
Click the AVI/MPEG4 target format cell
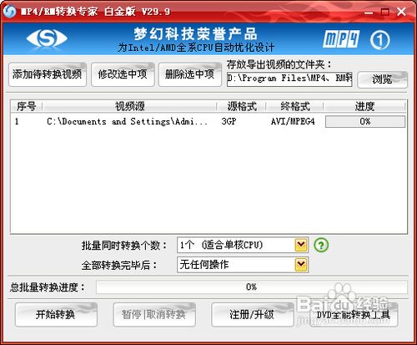point(293,122)
